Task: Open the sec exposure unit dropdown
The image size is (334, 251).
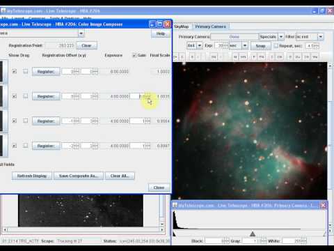Action: coord(245,45)
